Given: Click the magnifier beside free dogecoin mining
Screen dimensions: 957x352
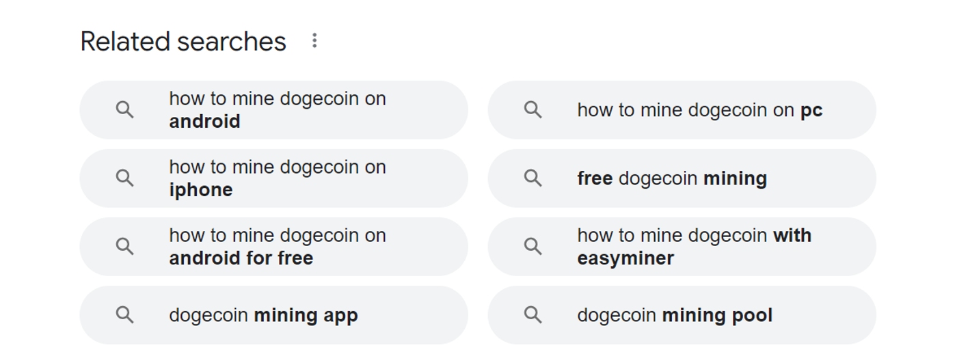Looking at the screenshot, I should coord(533,178).
